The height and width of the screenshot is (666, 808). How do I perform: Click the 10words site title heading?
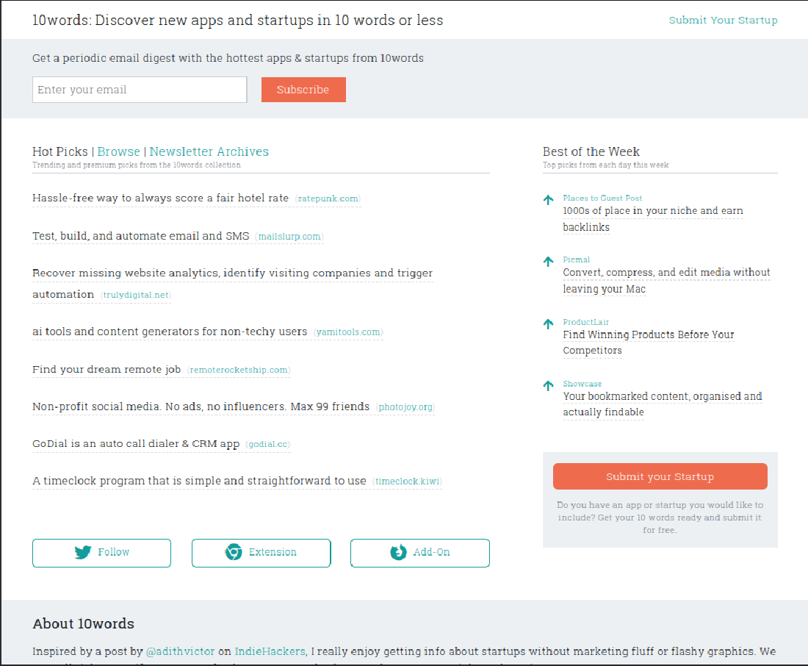tap(237, 20)
